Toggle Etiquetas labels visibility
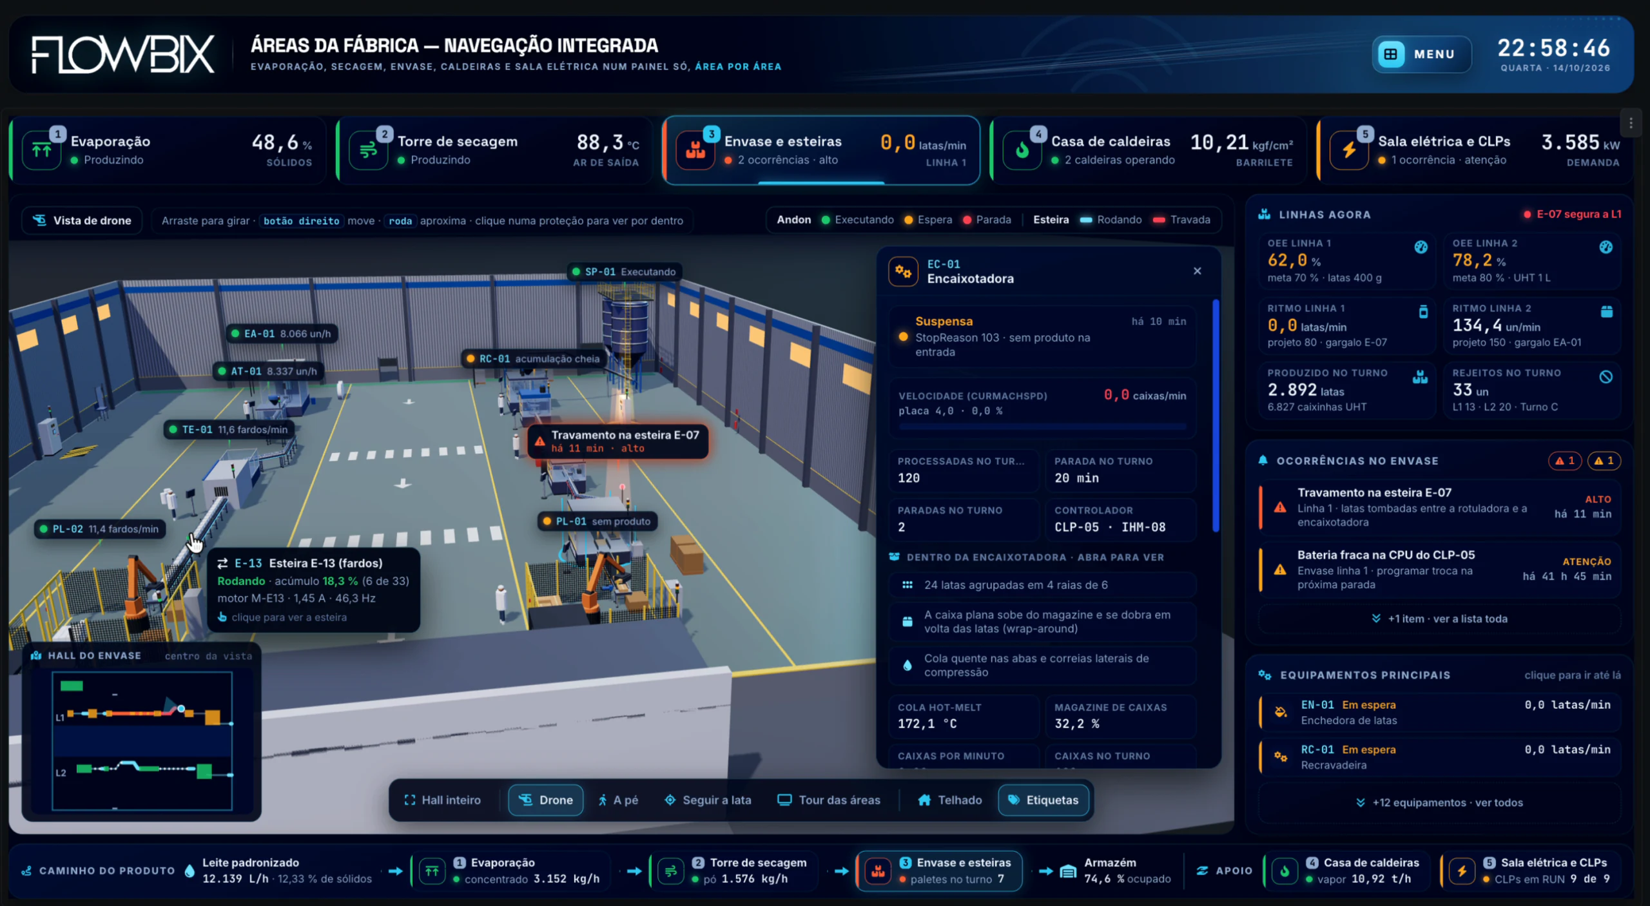Image resolution: width=1650 pixels, height=906 pixels. pos(1043,800)
